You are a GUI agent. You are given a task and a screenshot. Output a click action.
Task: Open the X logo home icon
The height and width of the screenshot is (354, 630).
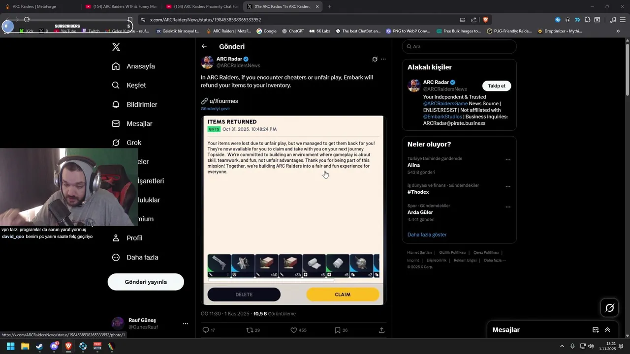(116, 47)
